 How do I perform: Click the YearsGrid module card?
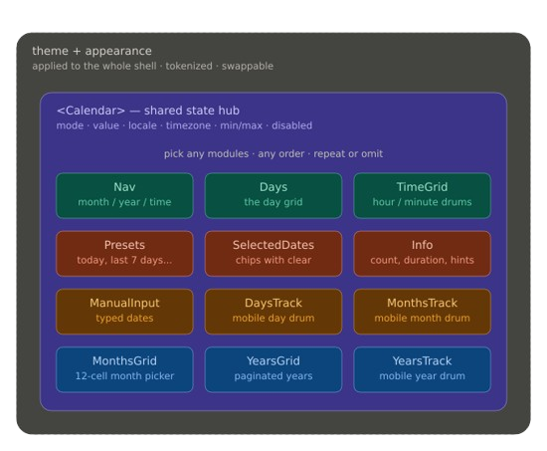(x=273, y=369)
